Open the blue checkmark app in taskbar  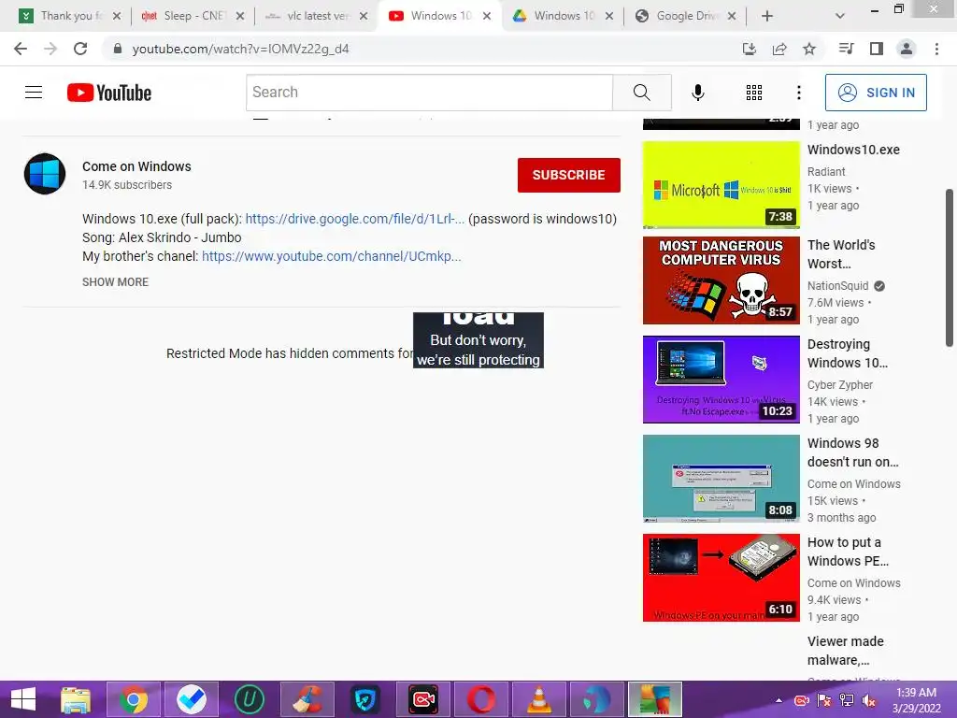tap(192, 699)
